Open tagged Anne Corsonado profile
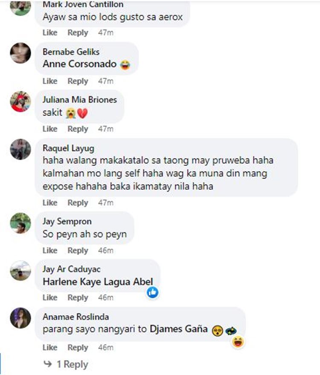Viewport: 320px width, 375px height. click(80, 64)
